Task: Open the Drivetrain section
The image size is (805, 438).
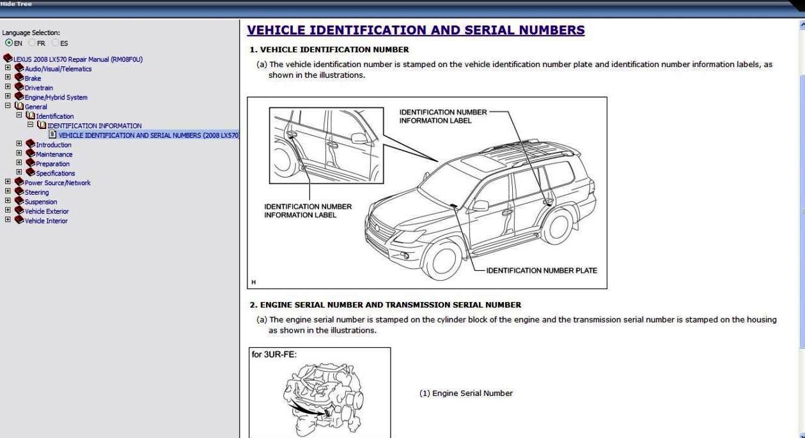Action: tap(39, 88)
